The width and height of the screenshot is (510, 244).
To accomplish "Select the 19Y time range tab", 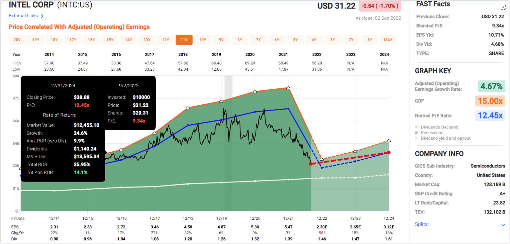I will coord(36,40).
